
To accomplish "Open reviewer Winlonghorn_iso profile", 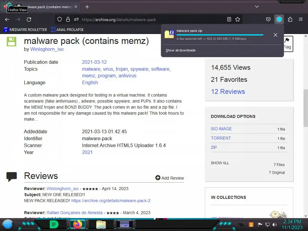I will click(x=63, y=189).
